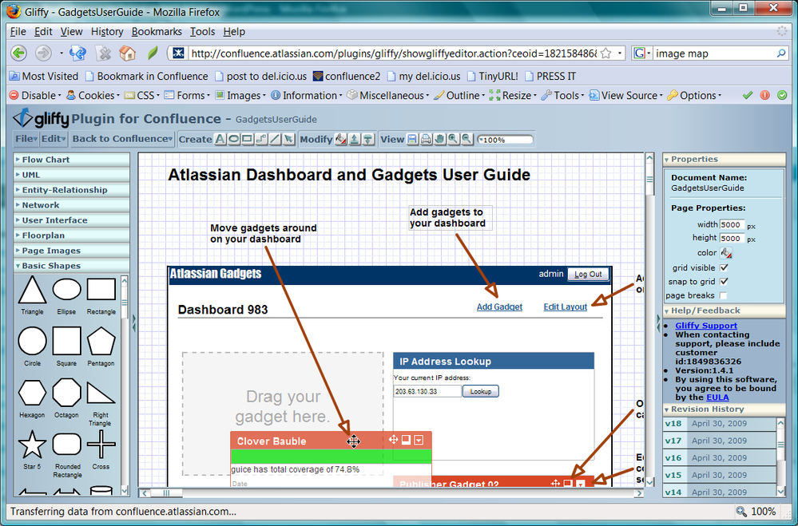Click the page height input field

(732, 238)
